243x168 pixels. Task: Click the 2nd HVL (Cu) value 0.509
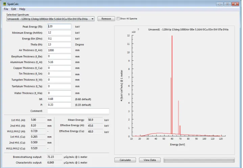pos(38,142)
